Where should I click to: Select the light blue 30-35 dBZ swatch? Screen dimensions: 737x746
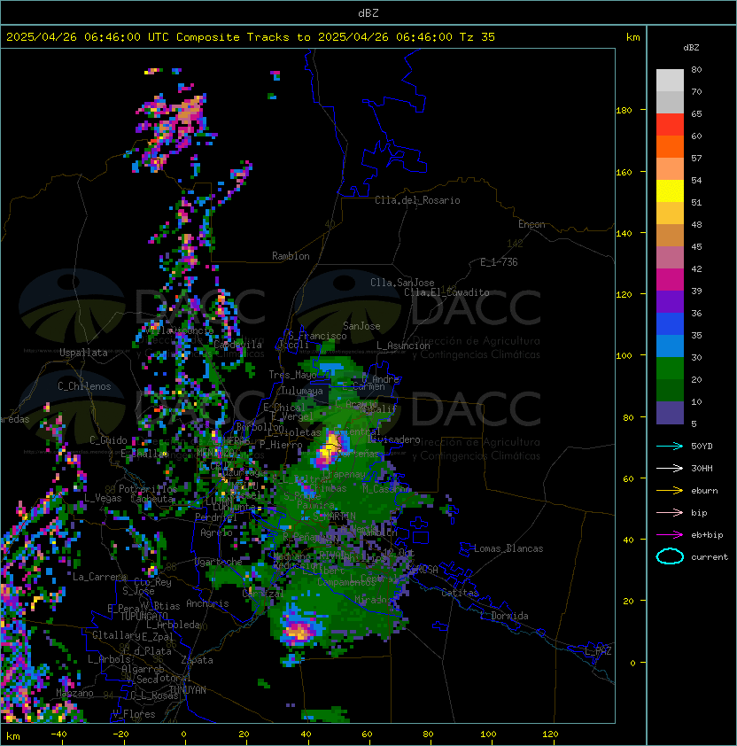click(670, 346)
